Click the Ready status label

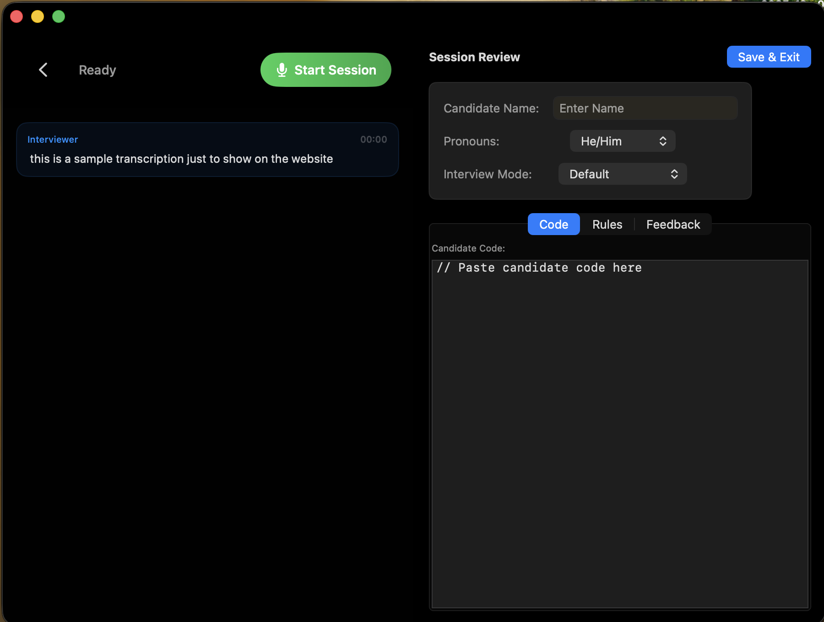[x=97, y=70]
